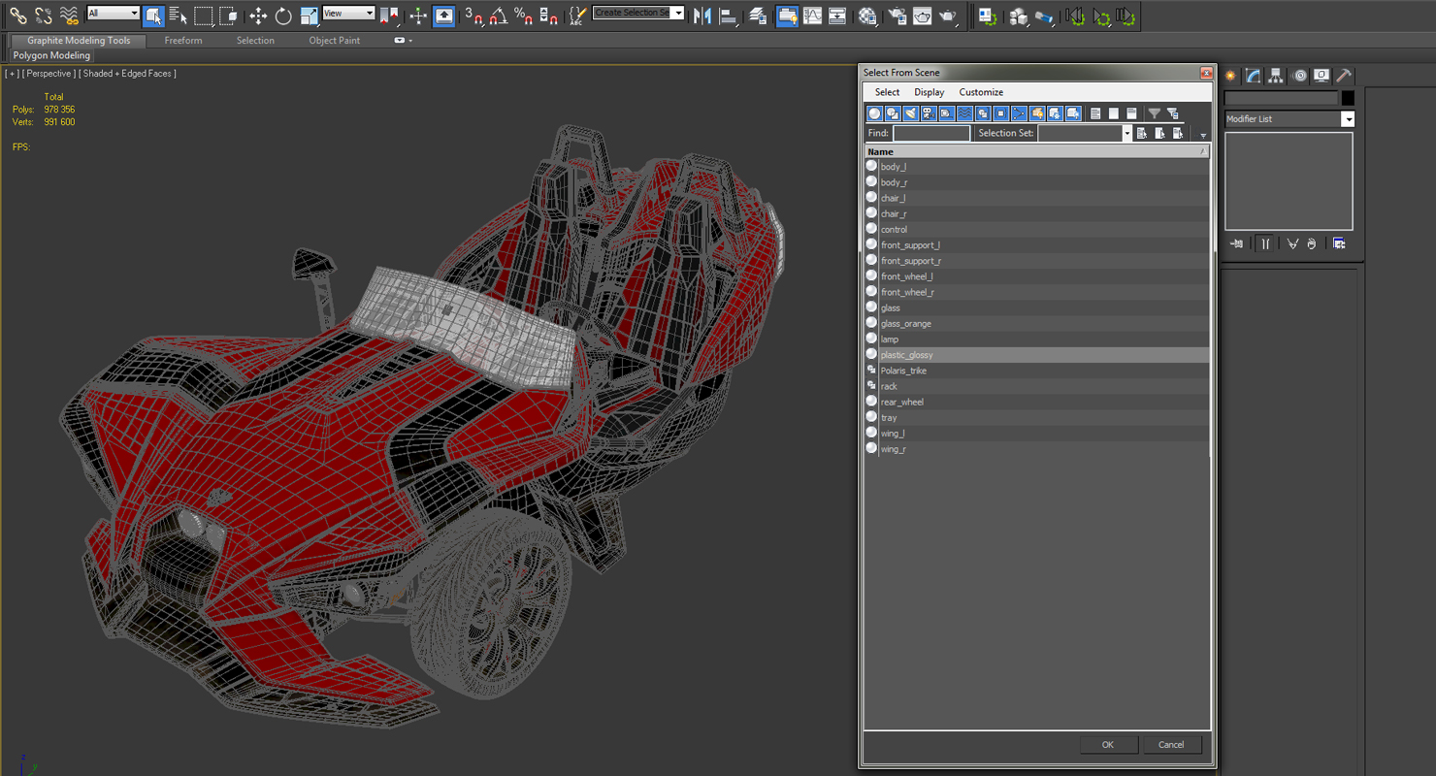Select the glass_orange object row
The image size is (1436, 776).
pos(1036,323)
